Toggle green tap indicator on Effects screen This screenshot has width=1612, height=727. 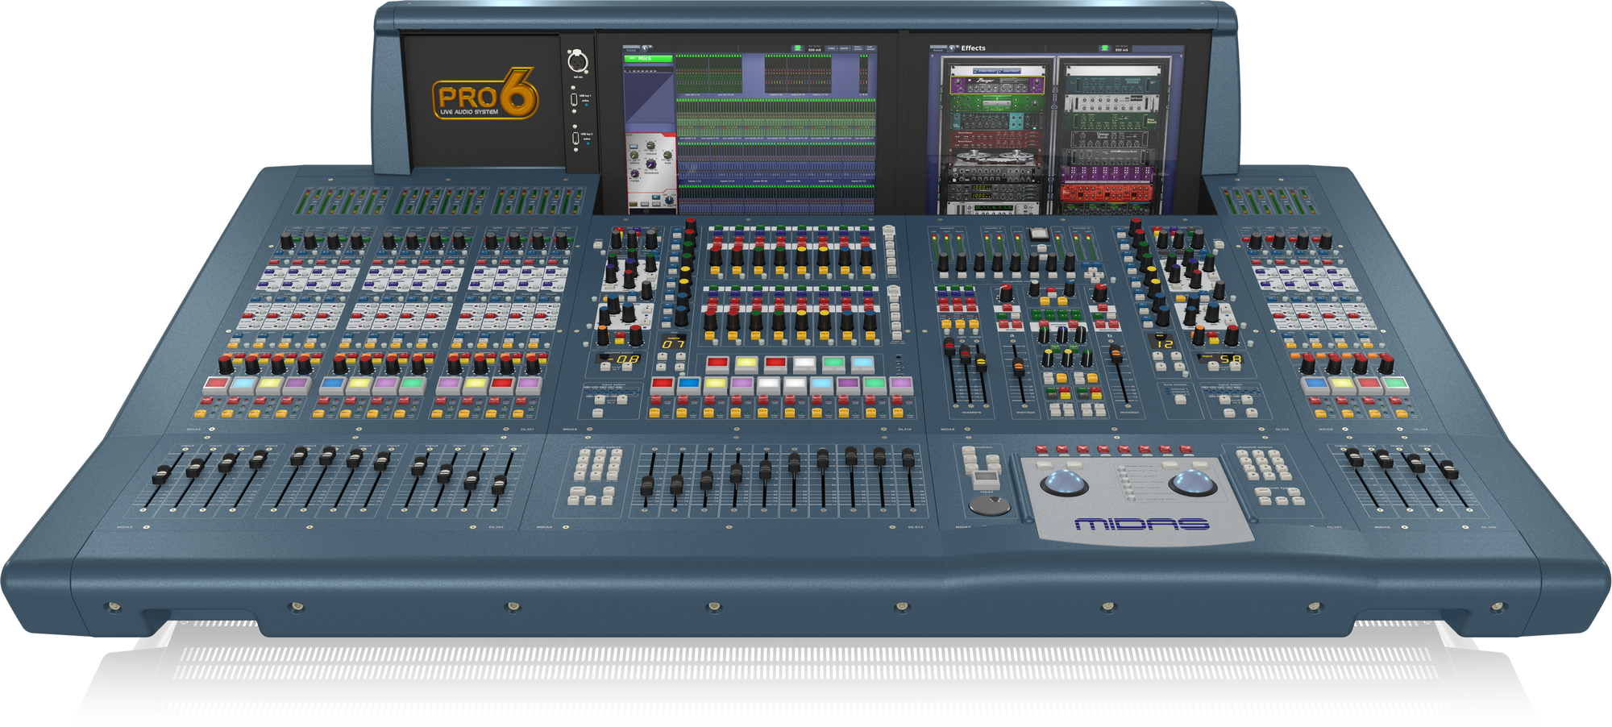(1105, 48)
